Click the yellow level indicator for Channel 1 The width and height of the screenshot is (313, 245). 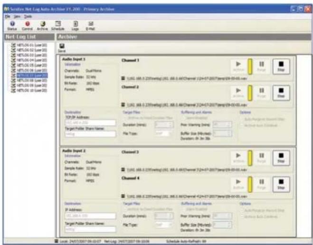coord(250,67)
